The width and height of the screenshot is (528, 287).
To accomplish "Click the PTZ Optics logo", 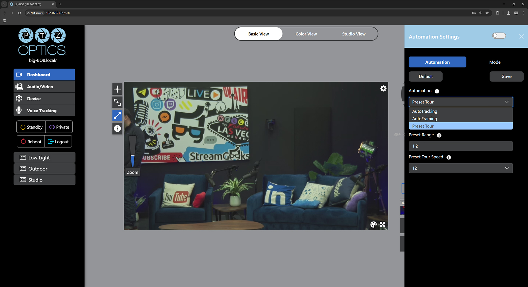I will coord(42,41).
